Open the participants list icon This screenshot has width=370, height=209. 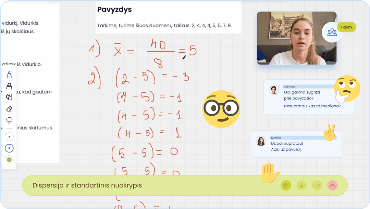[x=332, y=32]
